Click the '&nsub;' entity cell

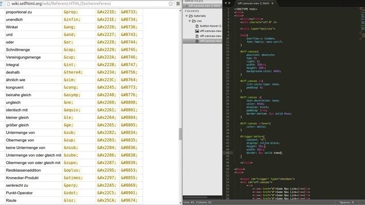point(71,147)
